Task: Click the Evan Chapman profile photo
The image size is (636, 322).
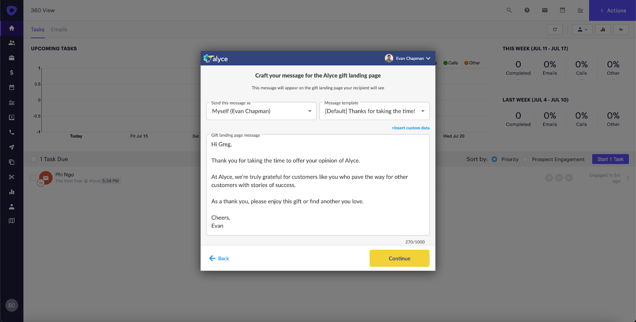Action: coord(389,58)
